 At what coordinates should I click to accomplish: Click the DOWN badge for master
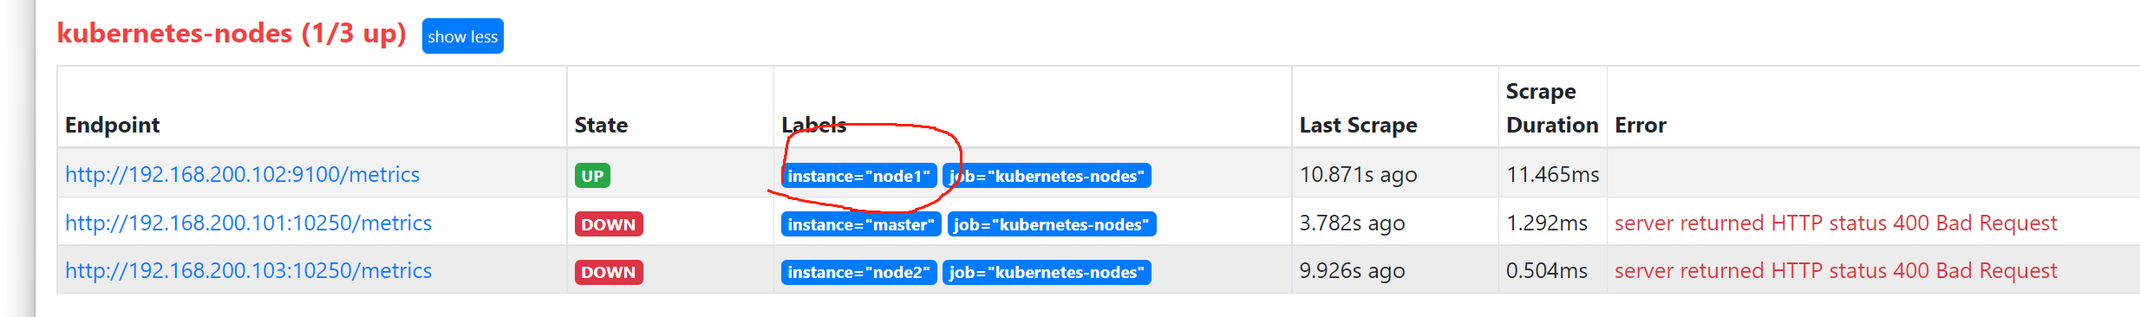[609, 224]
